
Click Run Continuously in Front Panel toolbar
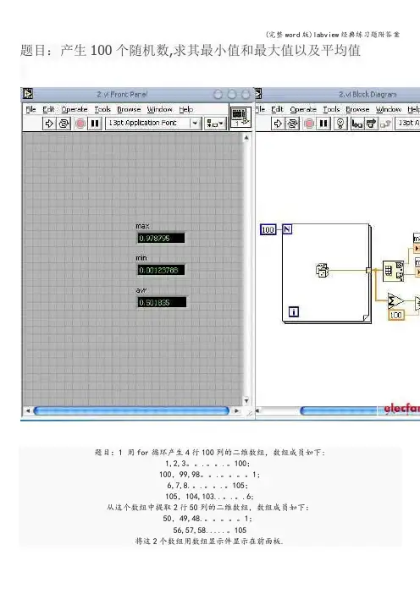click(64, 124)
